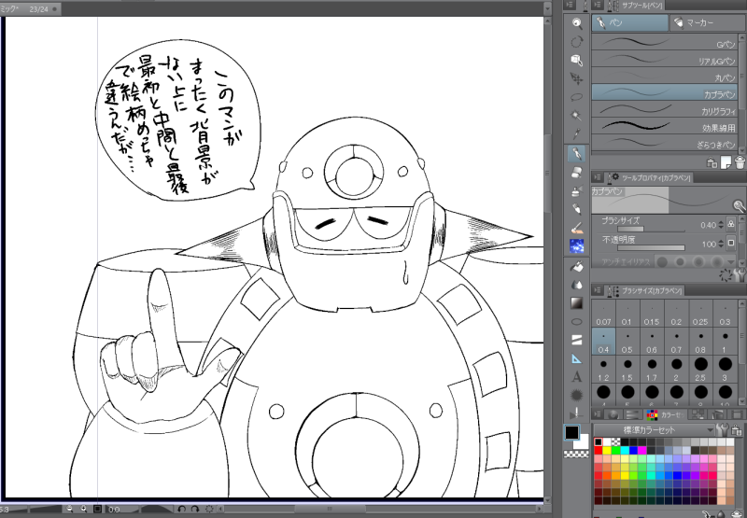Screen dimensions: 747x518
Task: Click the zoom-in magnifier in status bar
Action: click(x=84, y=509)
